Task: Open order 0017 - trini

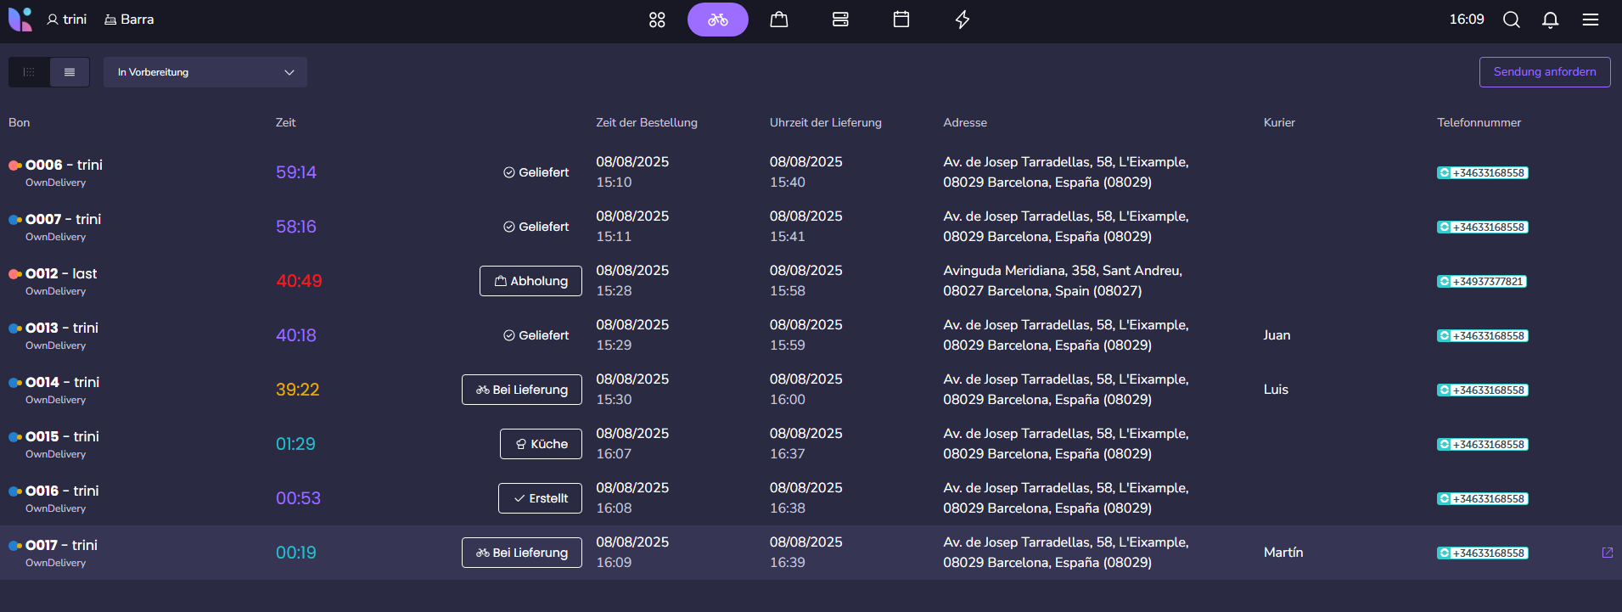Action: point(61,545)
